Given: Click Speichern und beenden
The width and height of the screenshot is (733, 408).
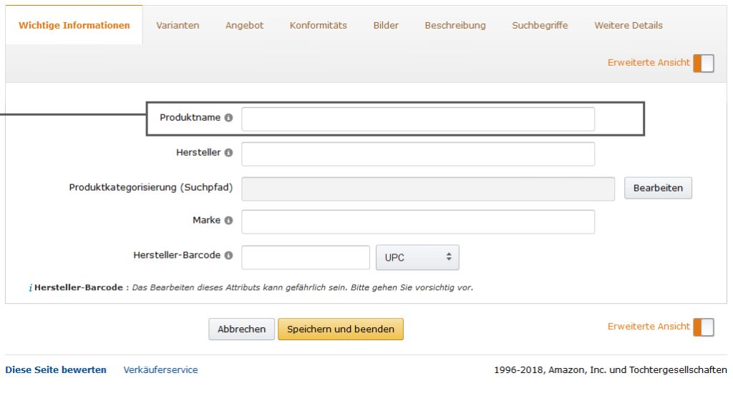Looking at the screenshot, I should click(x=341, y=329).
